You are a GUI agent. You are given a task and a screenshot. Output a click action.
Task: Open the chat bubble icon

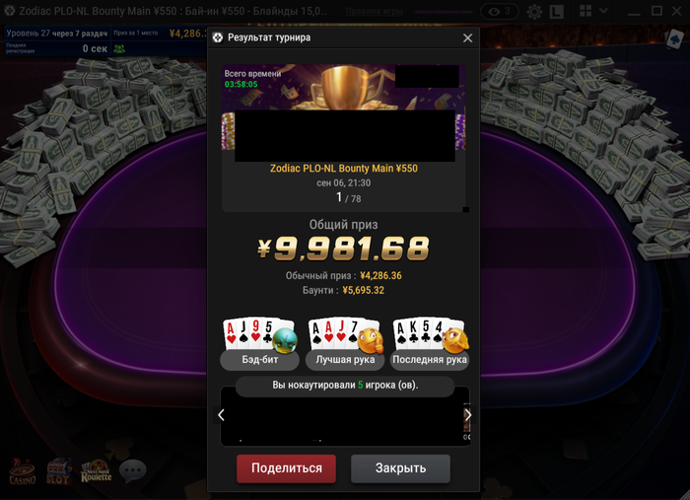133,471
